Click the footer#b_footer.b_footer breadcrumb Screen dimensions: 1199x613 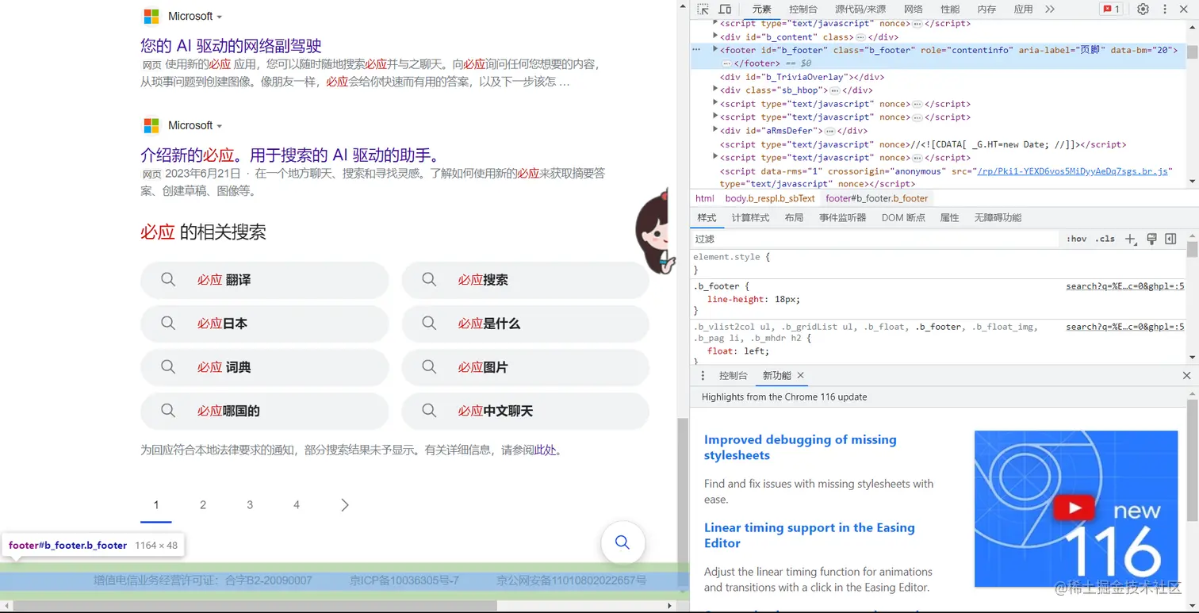coord(876,198)
